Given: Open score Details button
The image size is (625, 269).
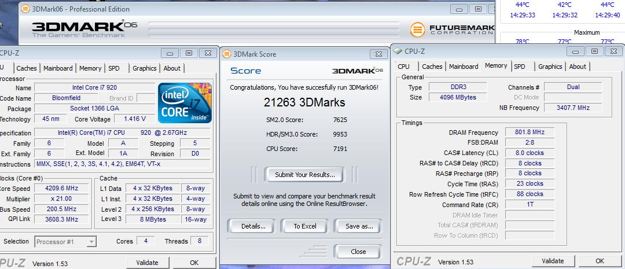Looking at the screenshot, I should coord(253,226).
